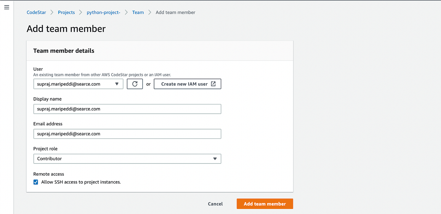Submit the Add team member button

[265, 204]
